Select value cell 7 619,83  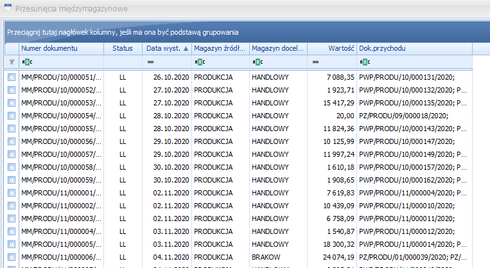click(332, 193)
